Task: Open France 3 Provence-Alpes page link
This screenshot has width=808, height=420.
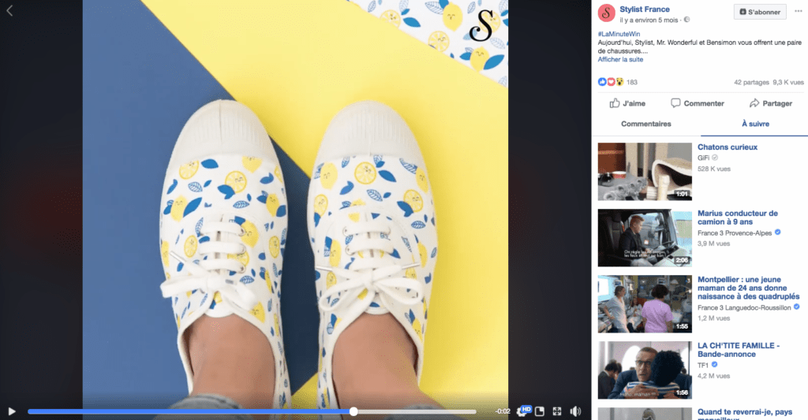Action: (x=735, y=233)
